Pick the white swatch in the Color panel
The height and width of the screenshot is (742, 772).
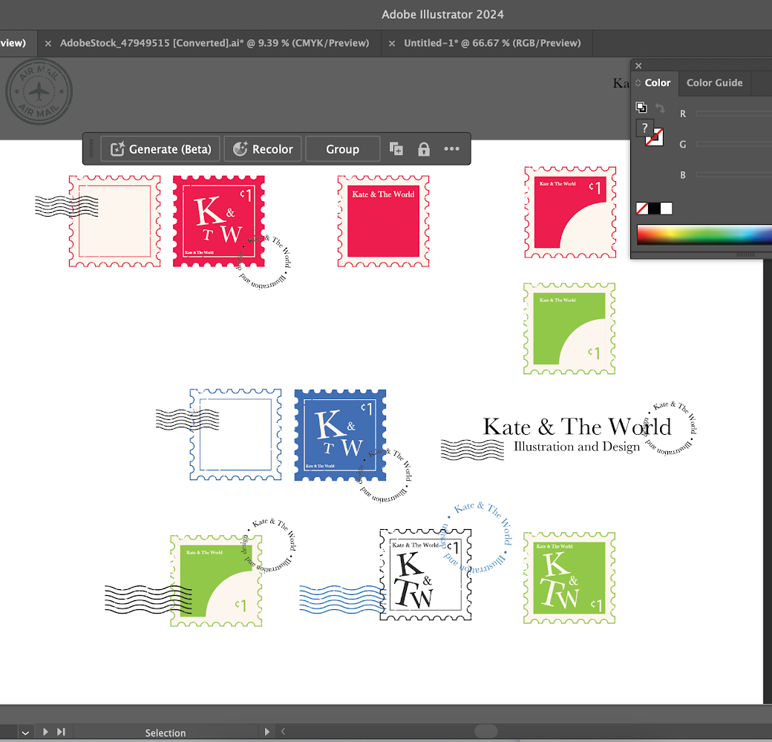point(666,209)
